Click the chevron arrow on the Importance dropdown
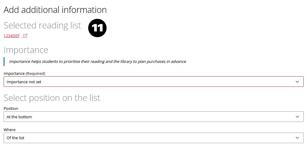 pos(297,82)
